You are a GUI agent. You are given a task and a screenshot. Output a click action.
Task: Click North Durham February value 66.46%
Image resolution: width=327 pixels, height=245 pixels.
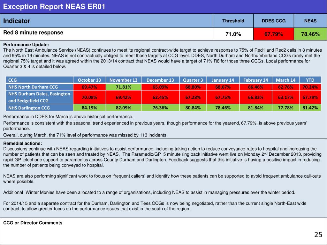[256, 87]
